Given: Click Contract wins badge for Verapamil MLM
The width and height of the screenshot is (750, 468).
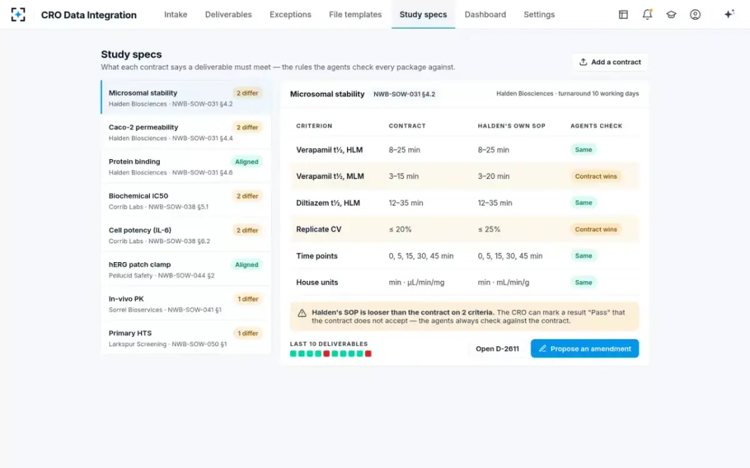Looking at the screenshot, I should [596, 176].
